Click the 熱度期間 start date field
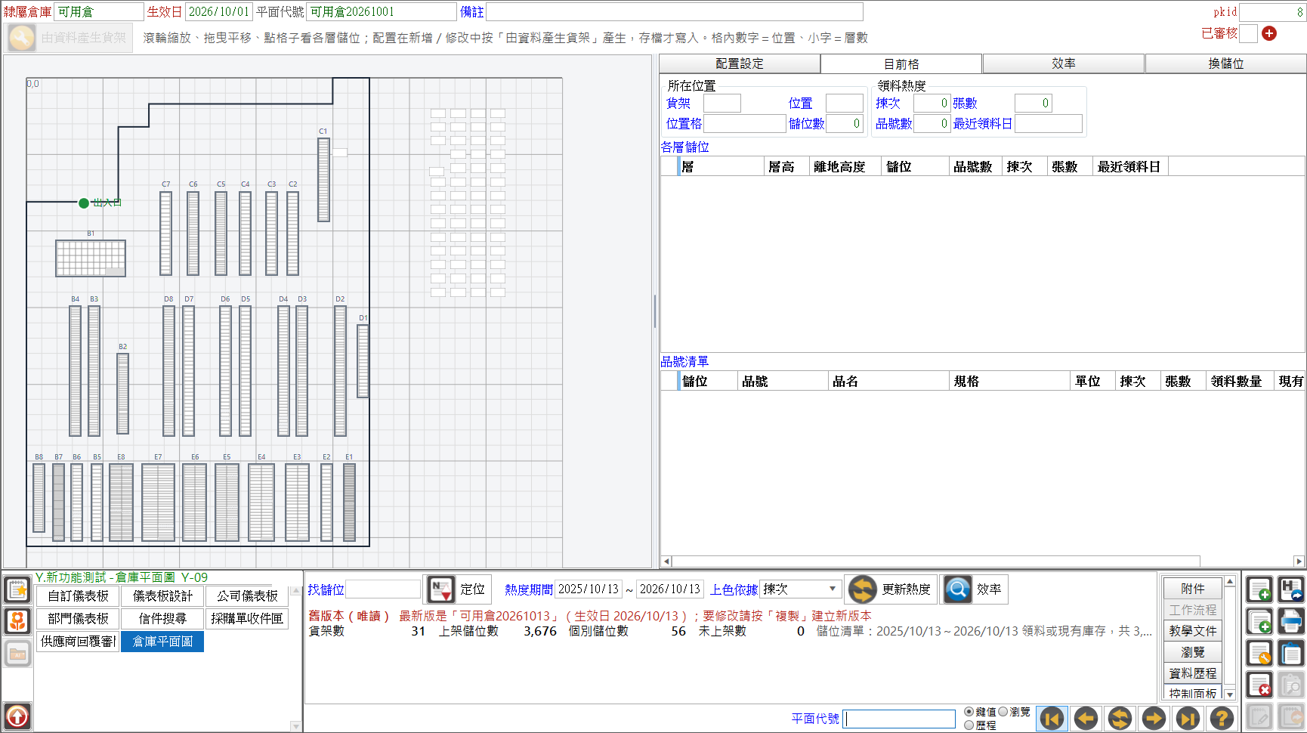Screen dimensions: 1307x733 pos(588,589)
